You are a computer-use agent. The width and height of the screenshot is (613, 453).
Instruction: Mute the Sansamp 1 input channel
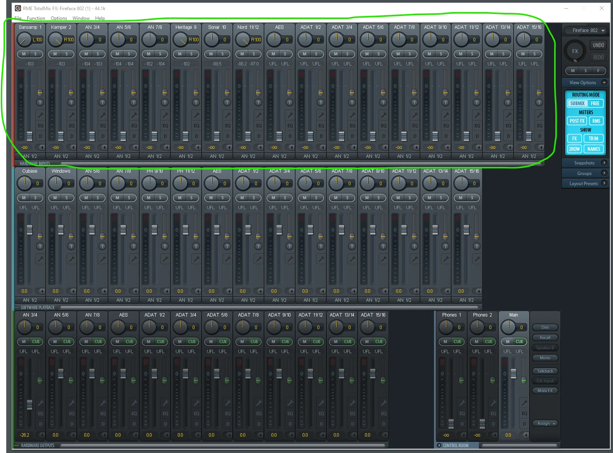24,54
